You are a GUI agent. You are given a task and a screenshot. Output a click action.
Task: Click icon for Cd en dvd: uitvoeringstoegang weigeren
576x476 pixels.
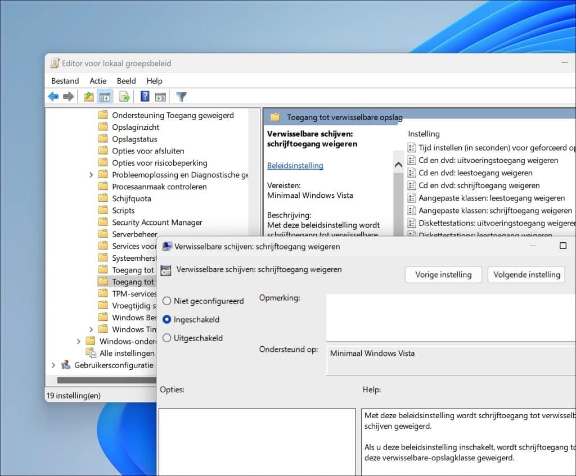click(x=412, y=160)
